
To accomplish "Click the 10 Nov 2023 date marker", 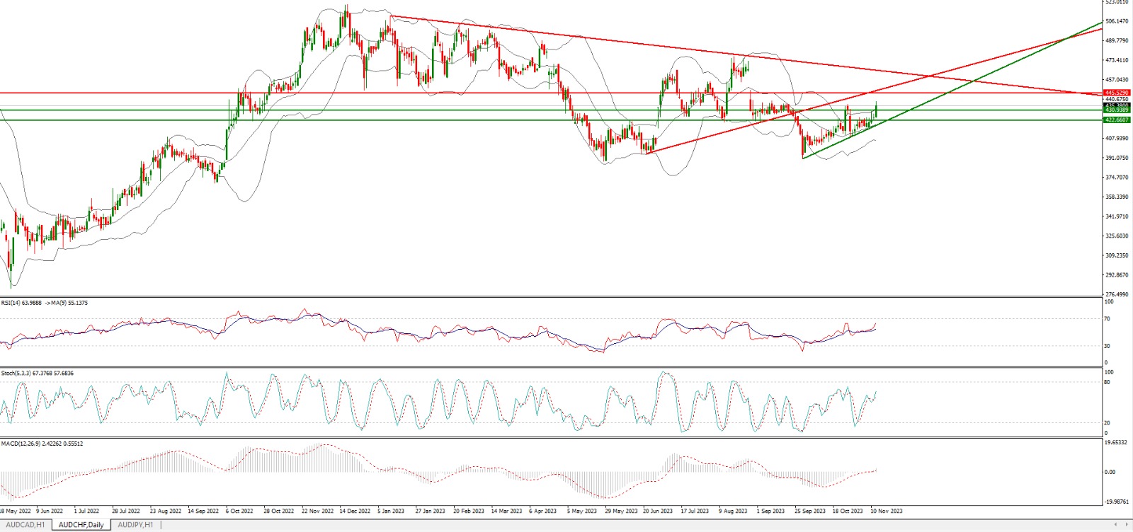I will [886, 511].
